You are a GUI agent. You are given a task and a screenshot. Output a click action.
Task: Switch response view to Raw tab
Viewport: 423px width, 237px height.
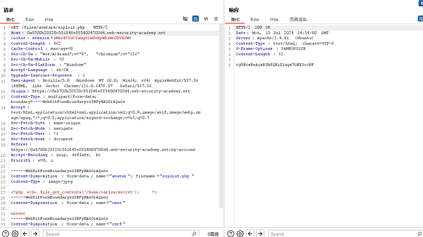pos(254,20)
